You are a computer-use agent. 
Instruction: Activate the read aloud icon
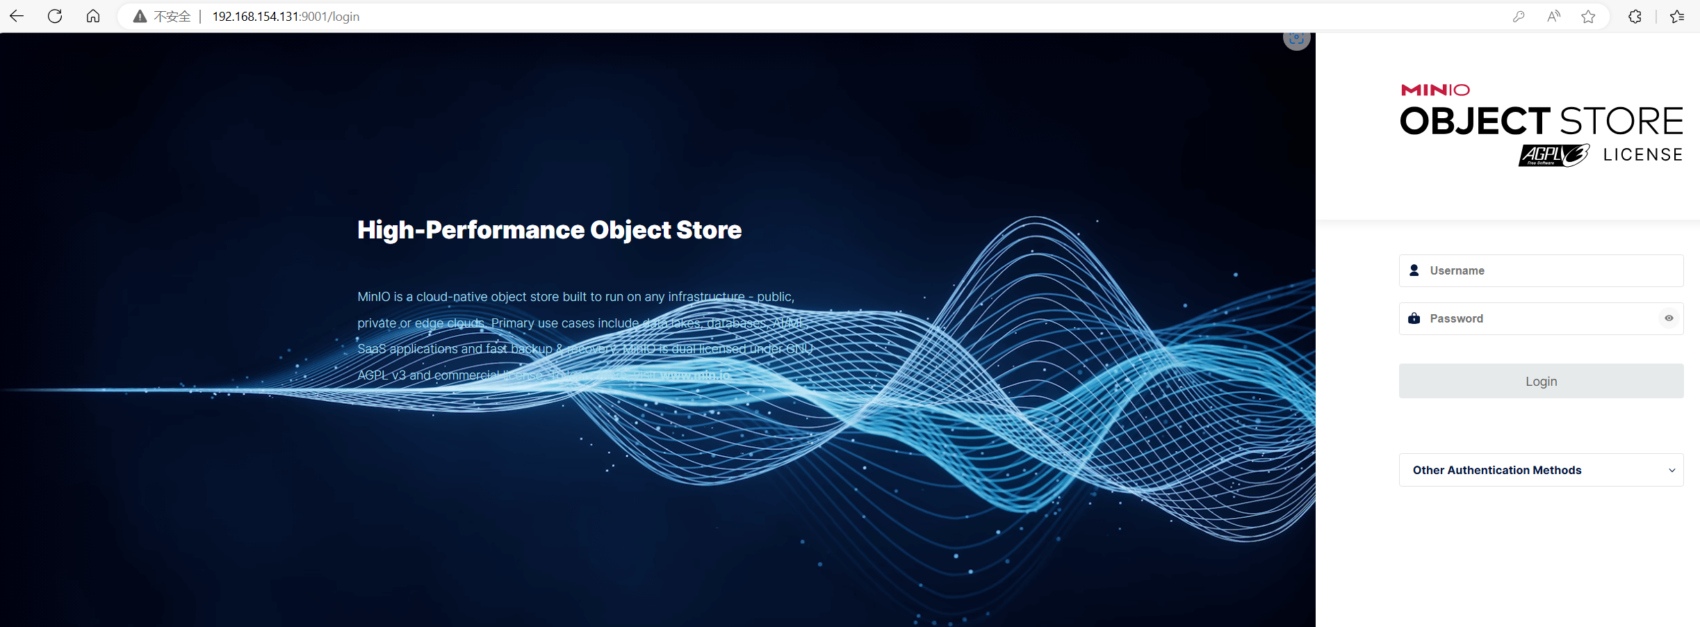click(x=1553, y=17)
